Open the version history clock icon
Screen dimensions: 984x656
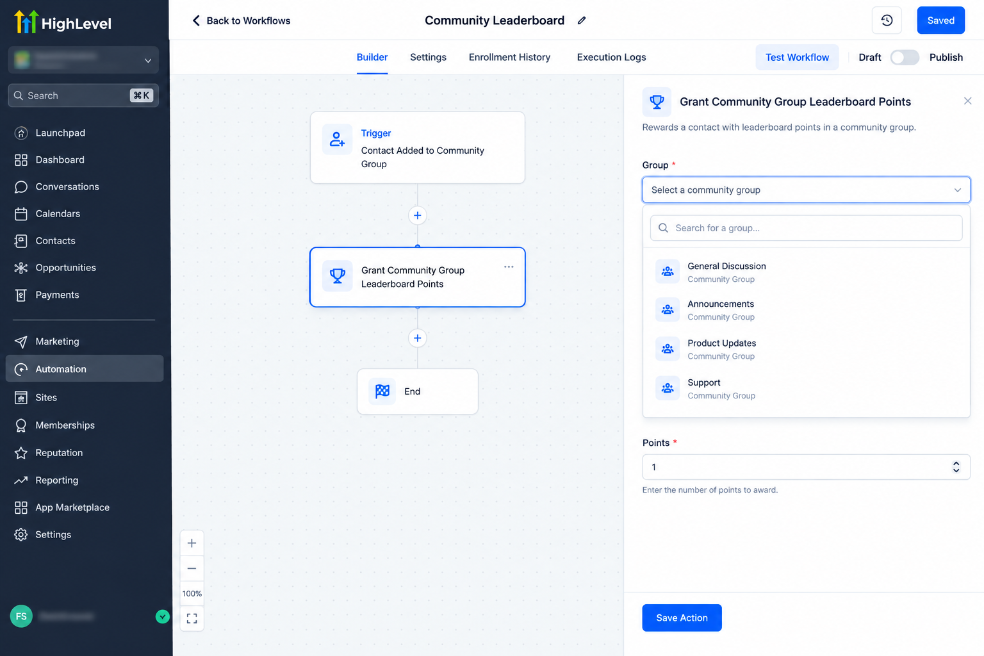point(887,20)
